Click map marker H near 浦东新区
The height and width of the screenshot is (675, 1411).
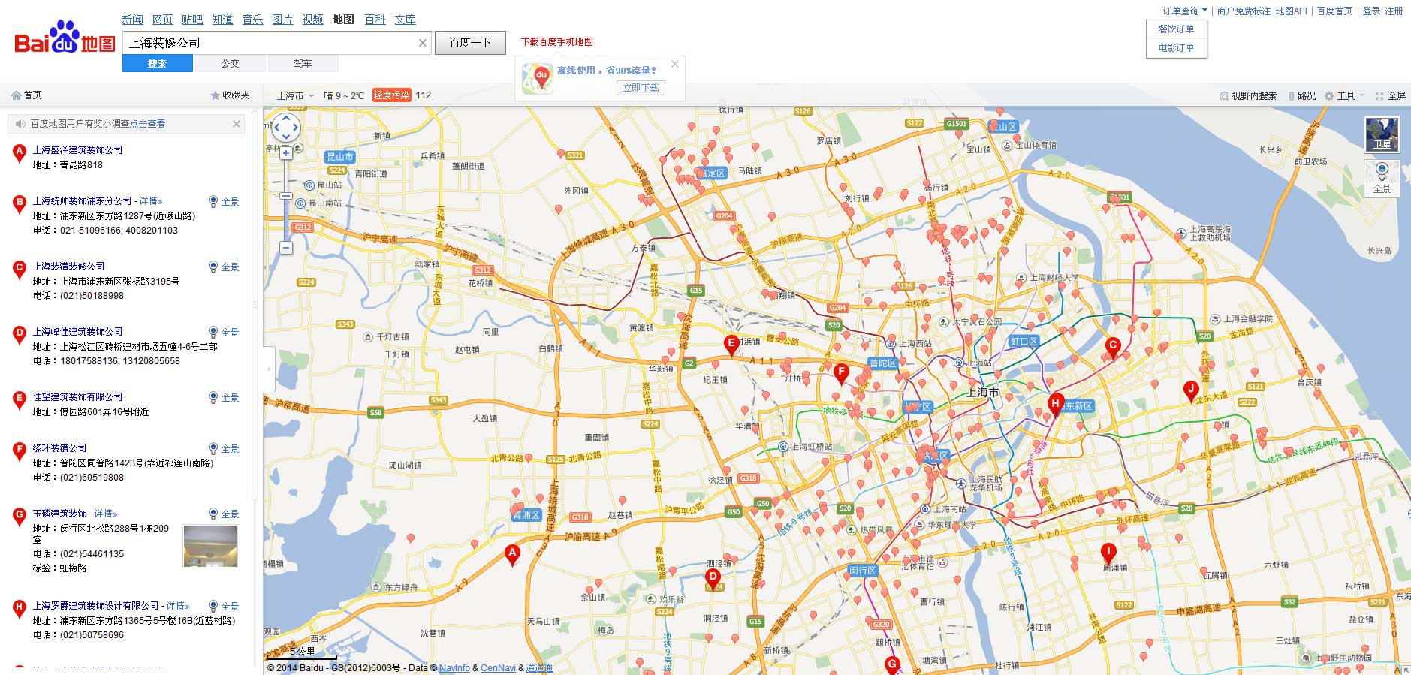(x=1056, y=405)
